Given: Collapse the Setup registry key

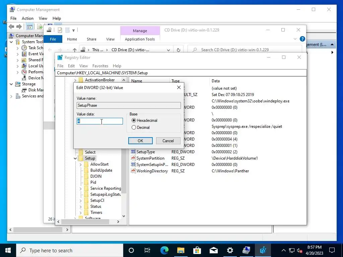Looking at the screenshot, I should 75,158.
